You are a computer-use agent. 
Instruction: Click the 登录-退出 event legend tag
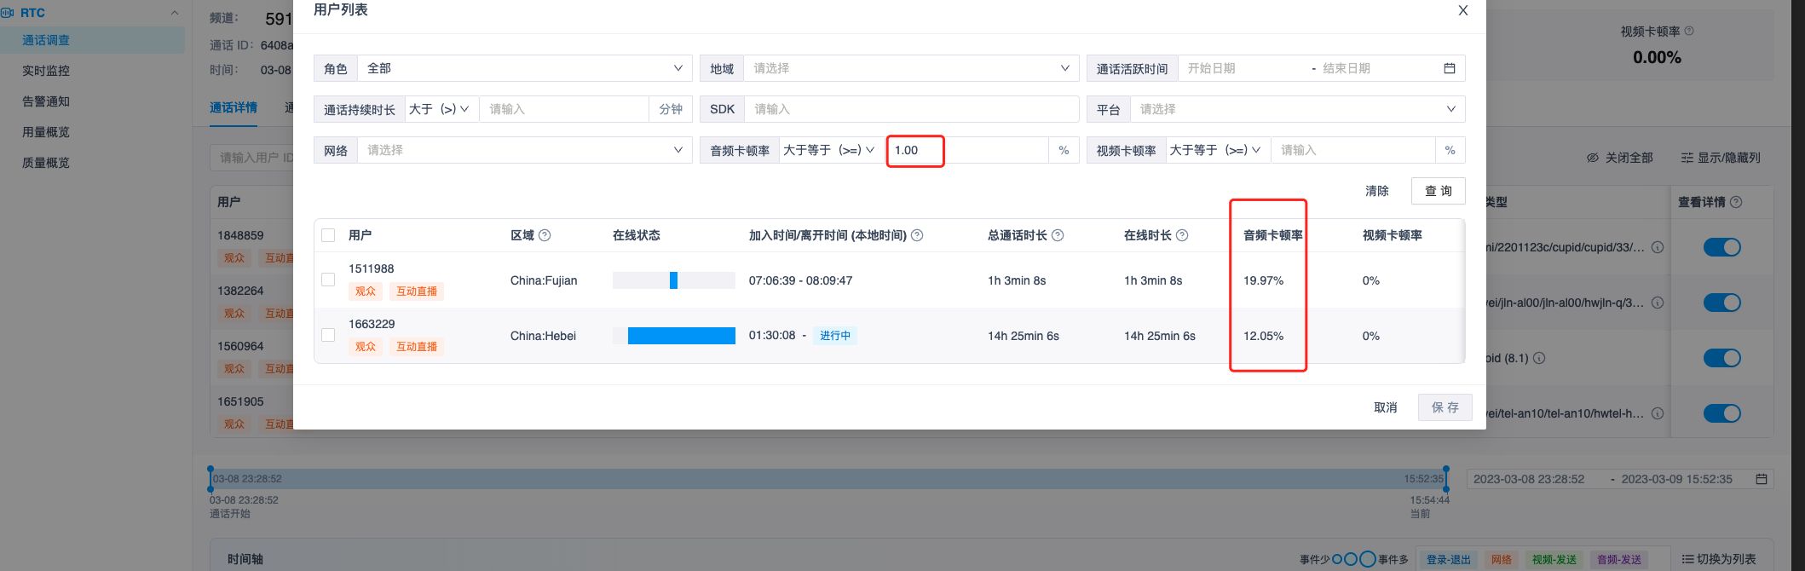click(x=1449, y=560)
